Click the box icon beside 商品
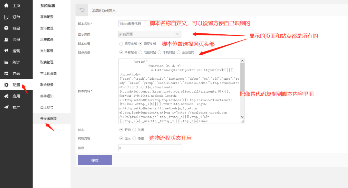Image resolution: width=348 pixels, height=188 pixels. 6,28
